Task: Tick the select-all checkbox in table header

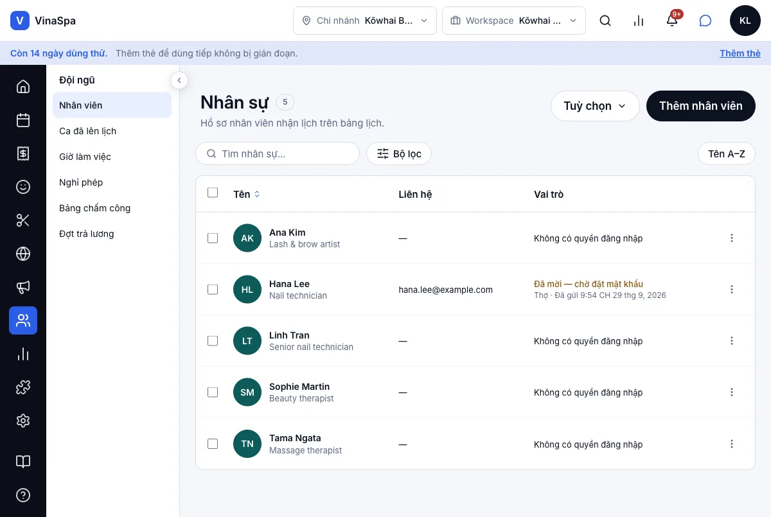Action: [213, 193]
